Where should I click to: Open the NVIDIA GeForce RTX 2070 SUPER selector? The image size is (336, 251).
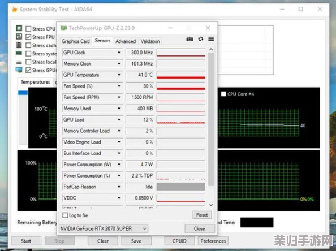click(x=104, y=228)
